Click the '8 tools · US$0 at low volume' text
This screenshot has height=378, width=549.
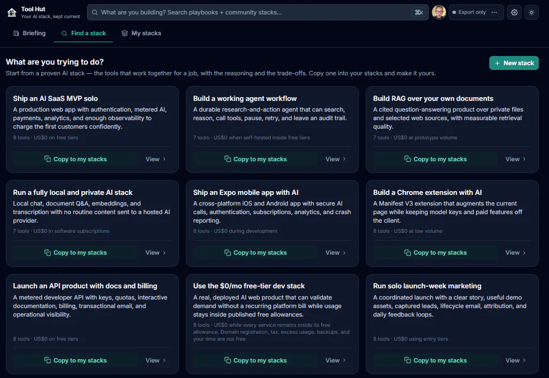(x=407, y=231)
